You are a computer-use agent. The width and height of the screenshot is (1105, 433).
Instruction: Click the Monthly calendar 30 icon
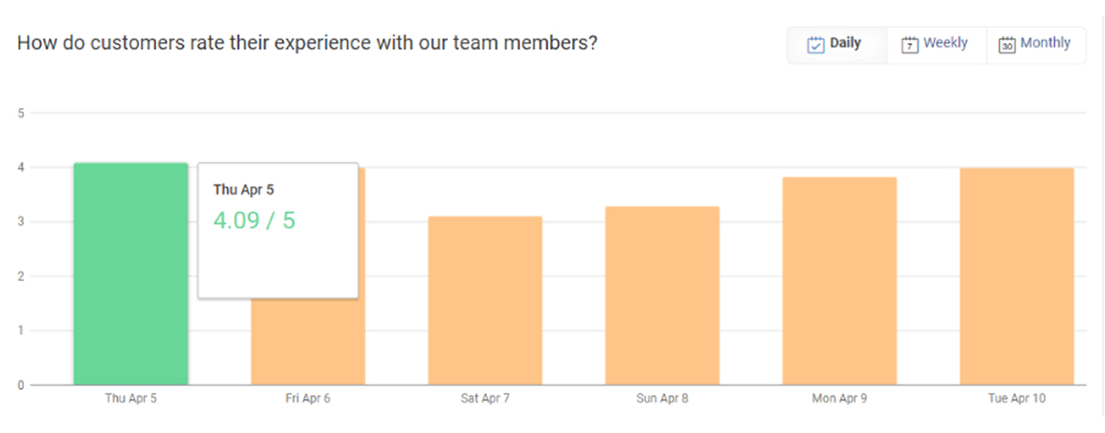[1007, 45]
